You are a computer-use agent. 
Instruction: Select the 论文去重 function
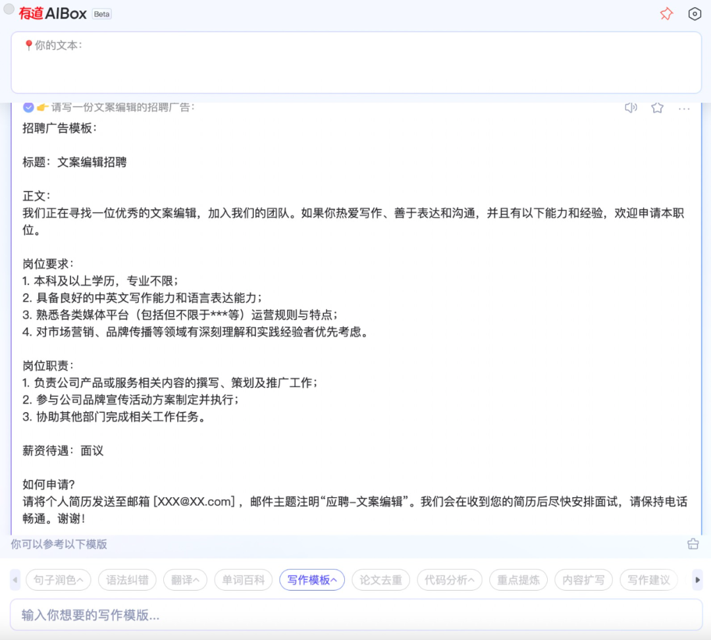(x=381, y=579)
